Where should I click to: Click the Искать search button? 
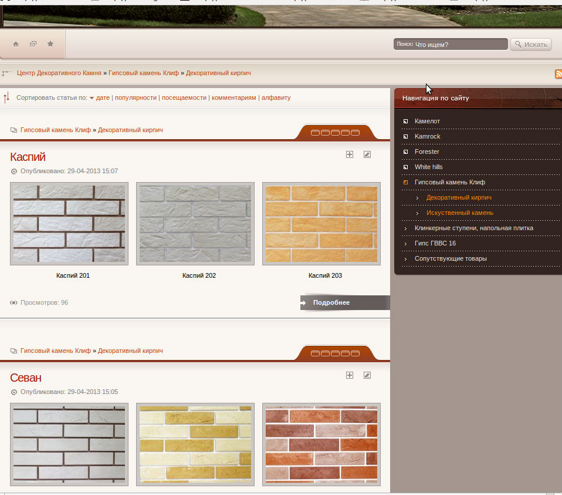point(531,45)
